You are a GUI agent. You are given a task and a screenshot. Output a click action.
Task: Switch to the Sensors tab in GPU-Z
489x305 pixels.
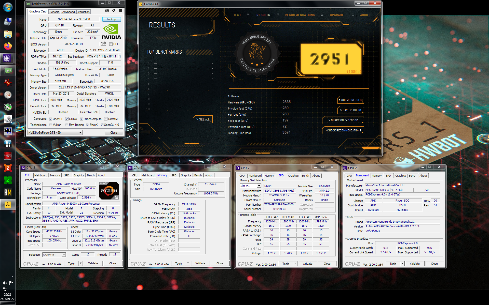pyautogui.click(x=54, y=12)
